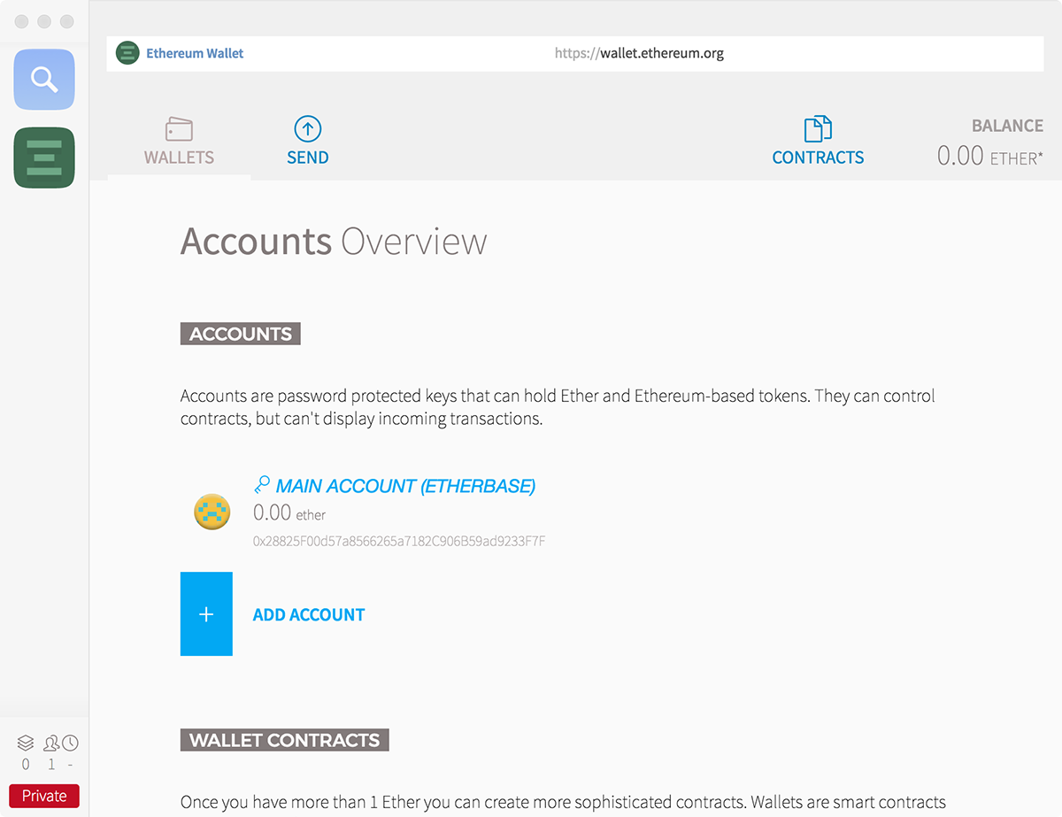Click the Ethereum Wallet favicon in address bar
The image size is (1062, 817).
click(127, 53)
